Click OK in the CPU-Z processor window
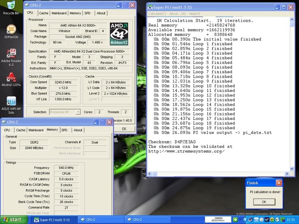299x224 pixels. [124, 129]
